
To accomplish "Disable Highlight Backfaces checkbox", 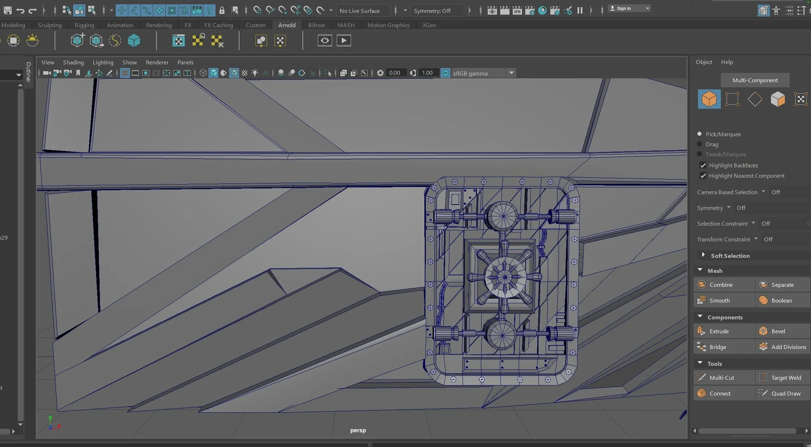I will (703, 165).
